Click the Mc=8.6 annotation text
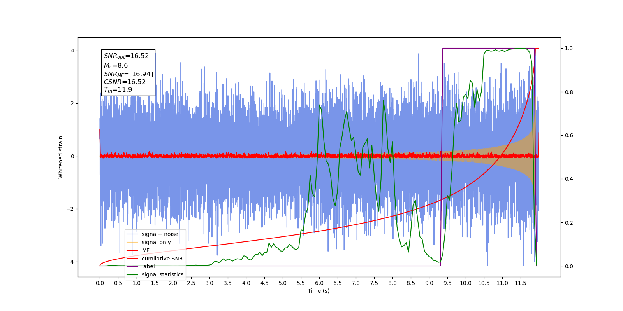623x311 pixels. click(116, 66)
